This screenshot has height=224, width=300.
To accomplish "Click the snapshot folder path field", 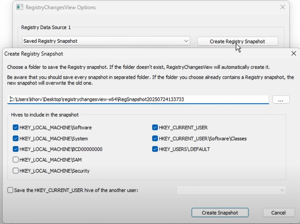I will coord(138,99).
